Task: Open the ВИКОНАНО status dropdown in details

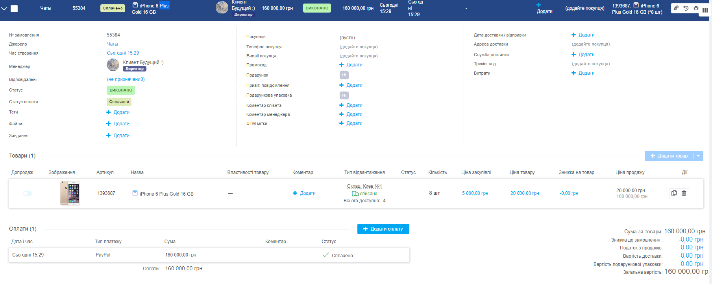Action: [x=121, y=90]
